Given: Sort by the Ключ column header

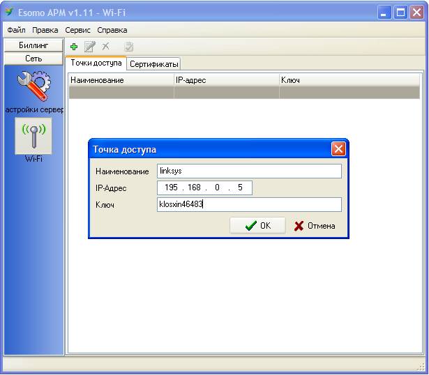Looking at the screenshot, I should (x=349, y=80).
